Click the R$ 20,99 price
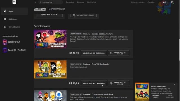The width and height of the screenshot is (180, 101). (74, 83)
